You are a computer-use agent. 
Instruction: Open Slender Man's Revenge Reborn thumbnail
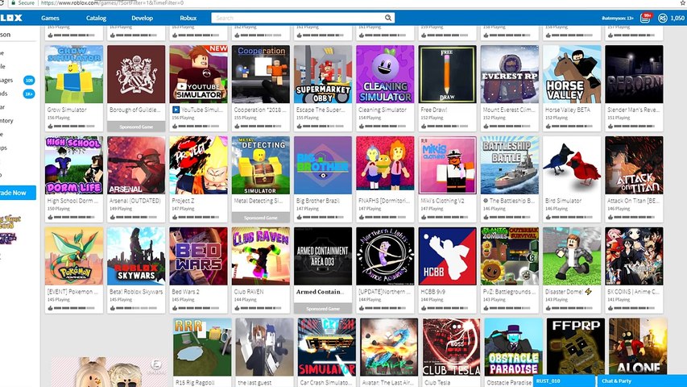tap(634, 74)
